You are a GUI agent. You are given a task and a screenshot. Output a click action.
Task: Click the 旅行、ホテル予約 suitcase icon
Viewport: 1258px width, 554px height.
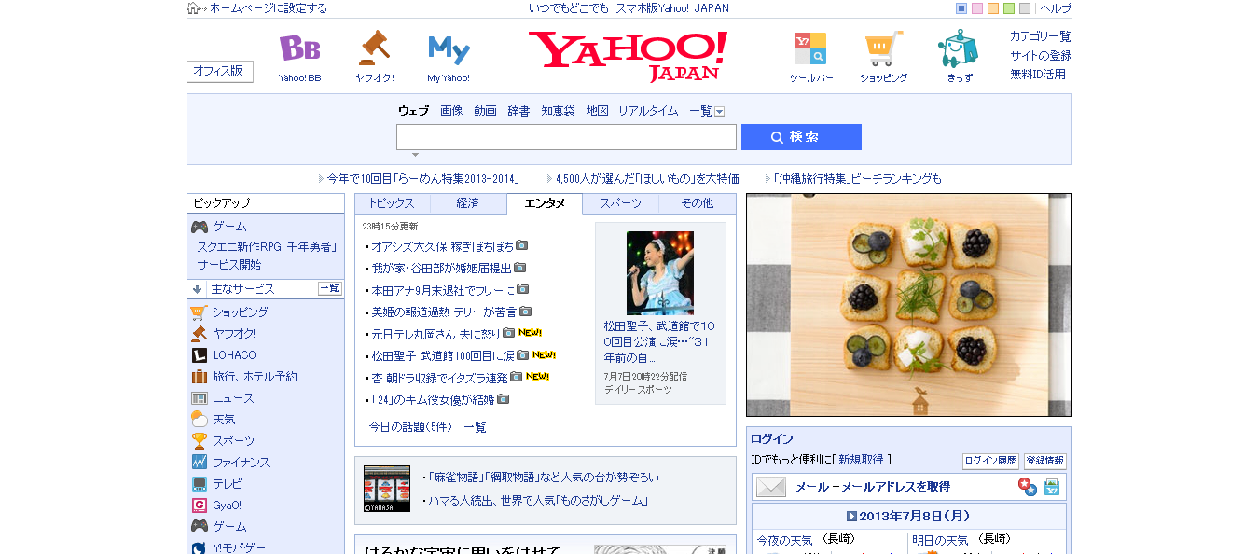pyautogui.click(x=199, y=377)
